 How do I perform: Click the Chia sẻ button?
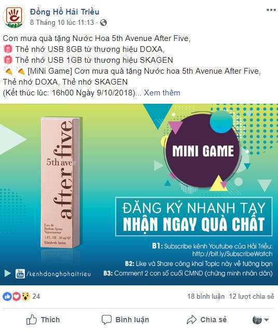(x=206, y=320)
